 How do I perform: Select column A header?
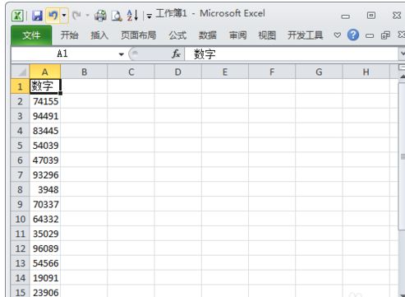coord(45,72)
